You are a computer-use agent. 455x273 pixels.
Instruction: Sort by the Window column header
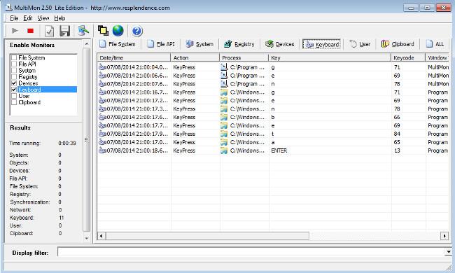tap(437, 57)
